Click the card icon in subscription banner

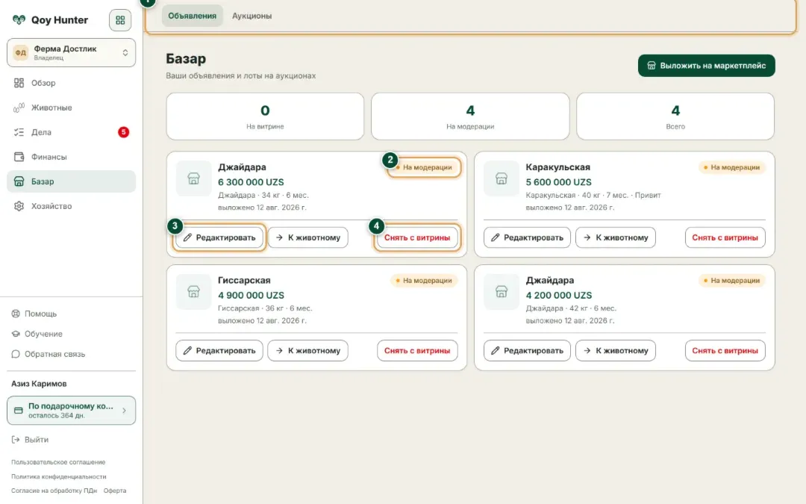(19, 411)
